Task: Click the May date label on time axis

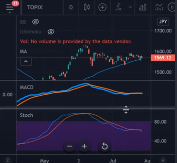Action: 44,161
